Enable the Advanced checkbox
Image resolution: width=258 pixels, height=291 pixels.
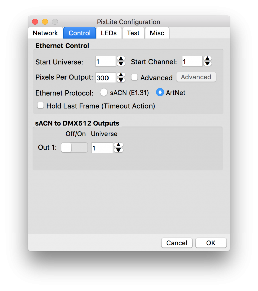(x=134, y=77)
